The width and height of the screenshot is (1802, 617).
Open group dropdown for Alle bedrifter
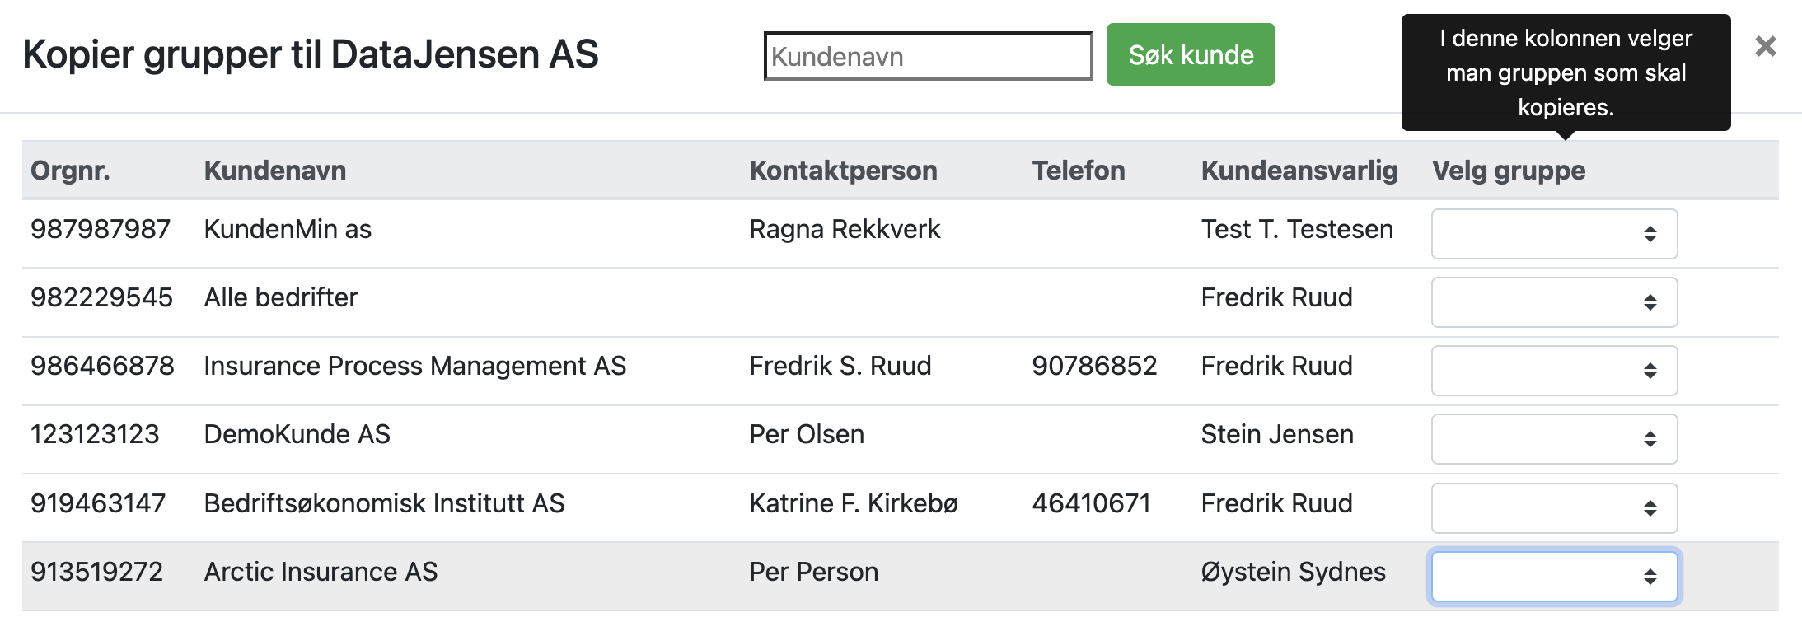pos(1554,302)
